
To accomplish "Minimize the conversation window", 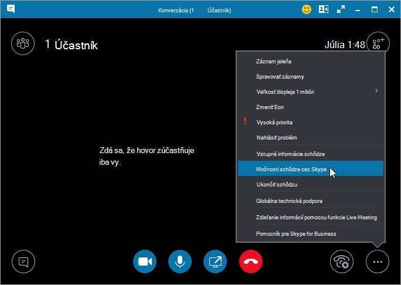I will 358,10.
